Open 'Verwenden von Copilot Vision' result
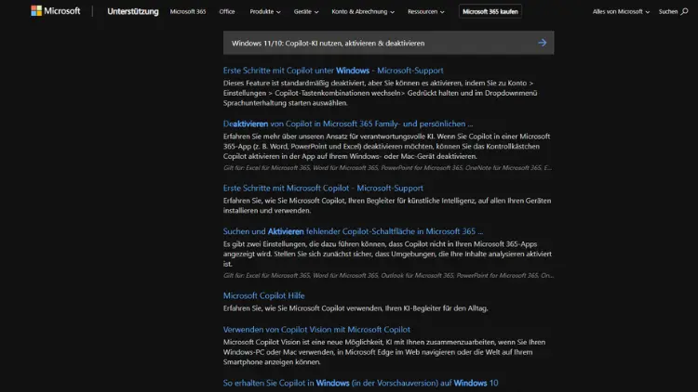This screenshot has height=392, width=698. 316,330
